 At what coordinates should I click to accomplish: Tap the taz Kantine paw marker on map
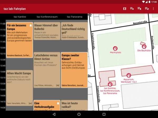point(110,84)
